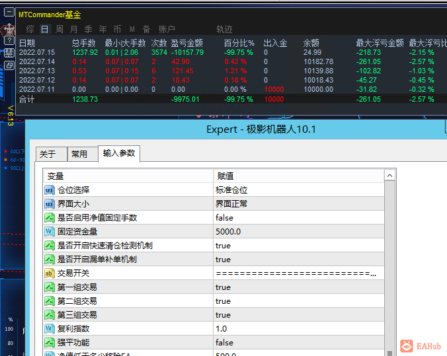Click true value for 第三组交易
This screenshot has width=447, height=356.
tap(298, 315)
